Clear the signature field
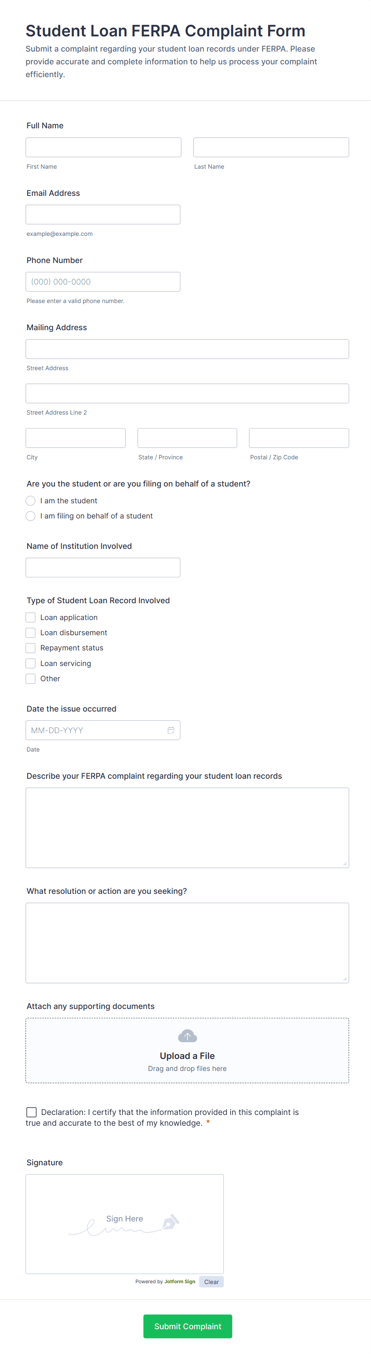Screen dimensions: 371x1358 coord(211,1282)
